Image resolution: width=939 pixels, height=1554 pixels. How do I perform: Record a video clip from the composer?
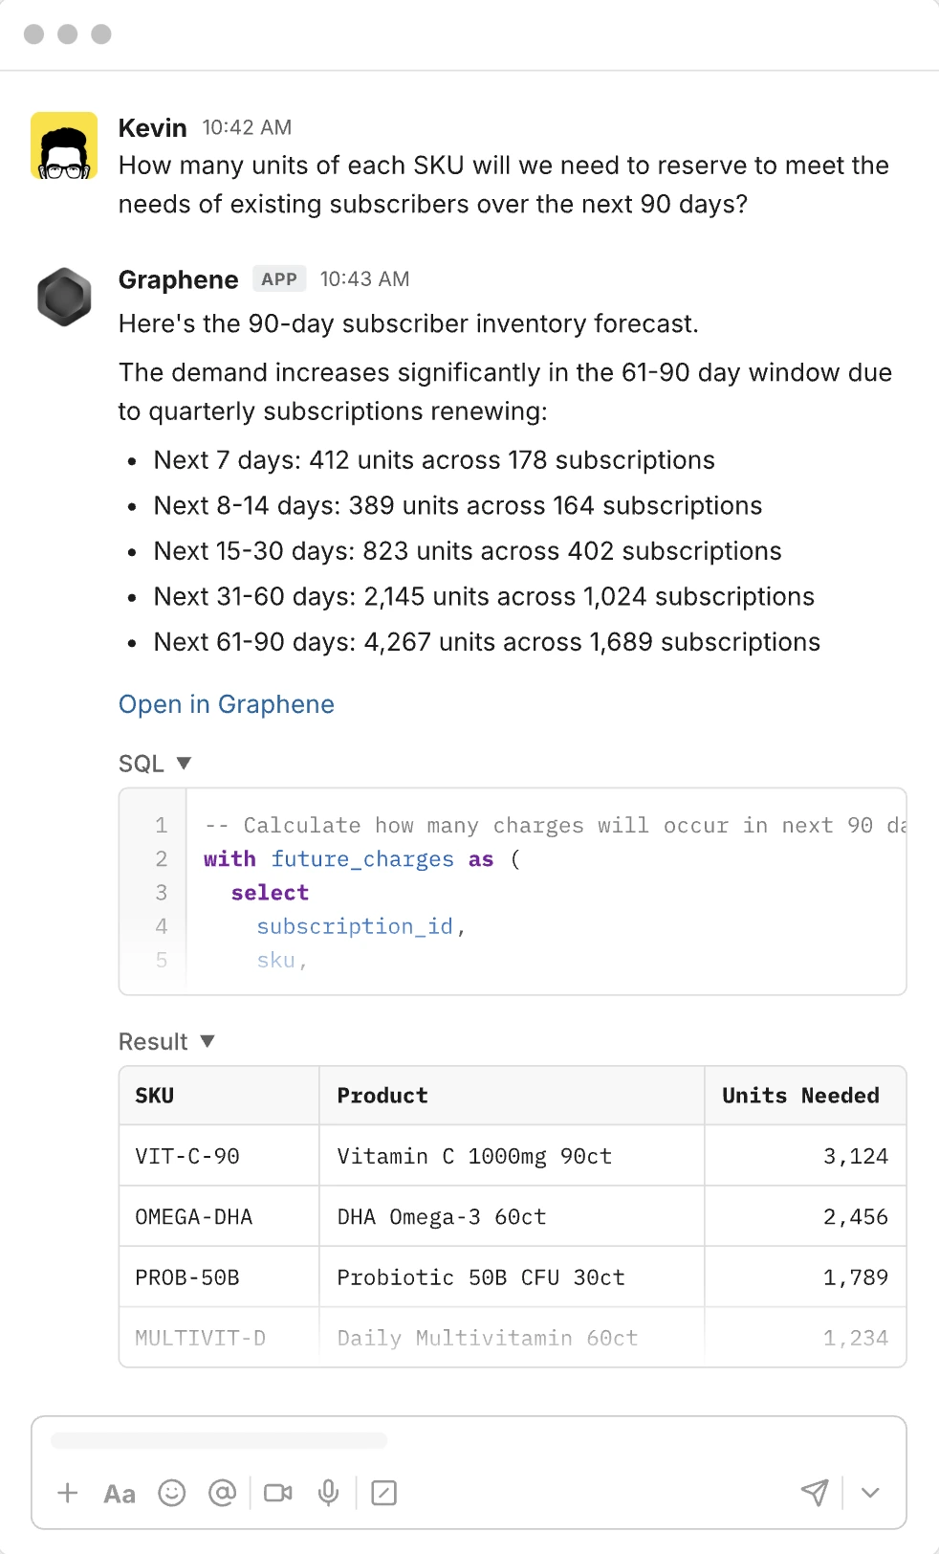pyautogui.click(x=276, y=1493)
